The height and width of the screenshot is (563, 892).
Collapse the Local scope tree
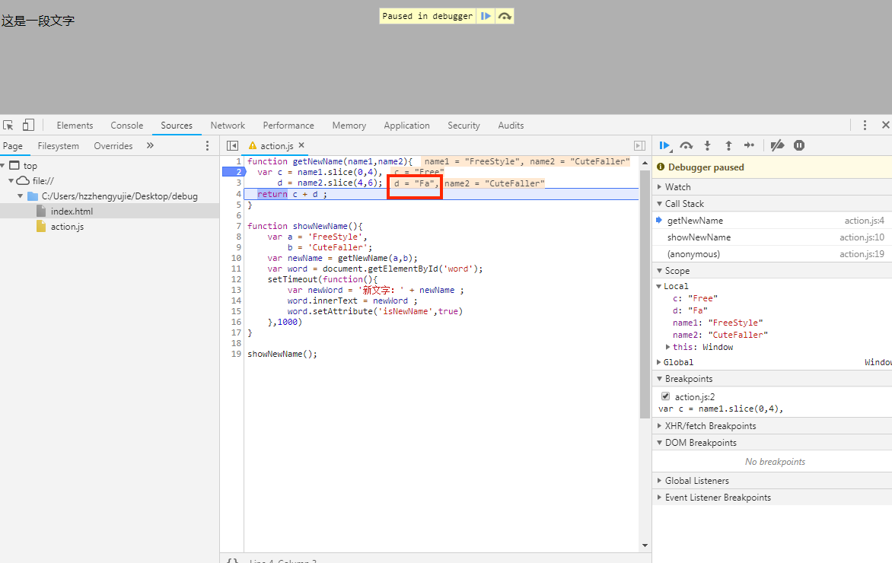point(659,286)
